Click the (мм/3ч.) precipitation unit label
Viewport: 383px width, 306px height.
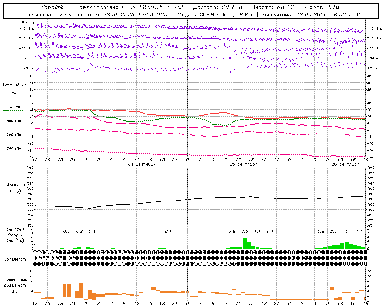pyautogui.click(x=15, y=229)
